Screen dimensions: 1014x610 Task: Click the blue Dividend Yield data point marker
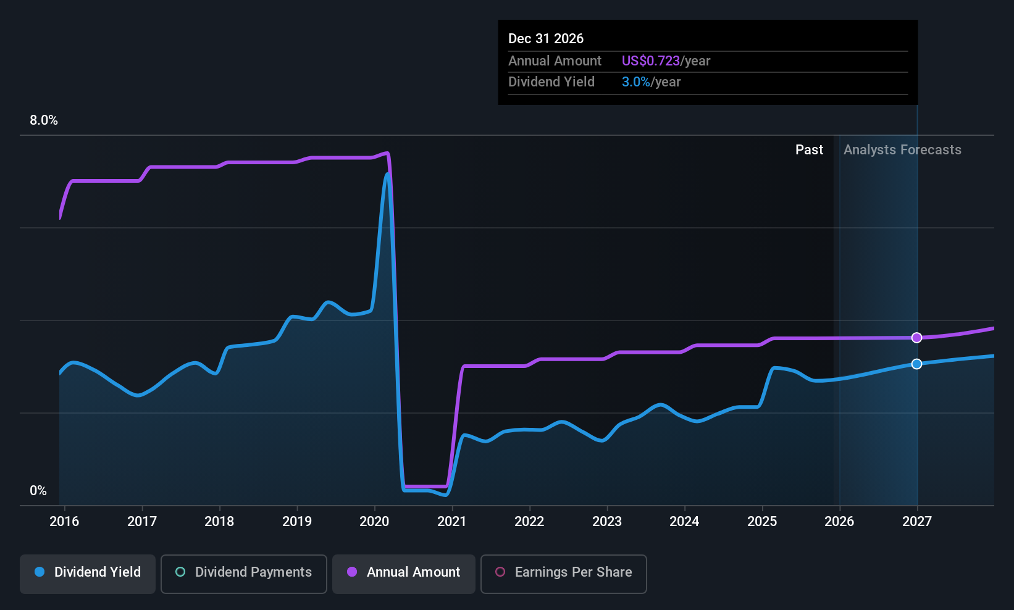[x=916, y=364]
